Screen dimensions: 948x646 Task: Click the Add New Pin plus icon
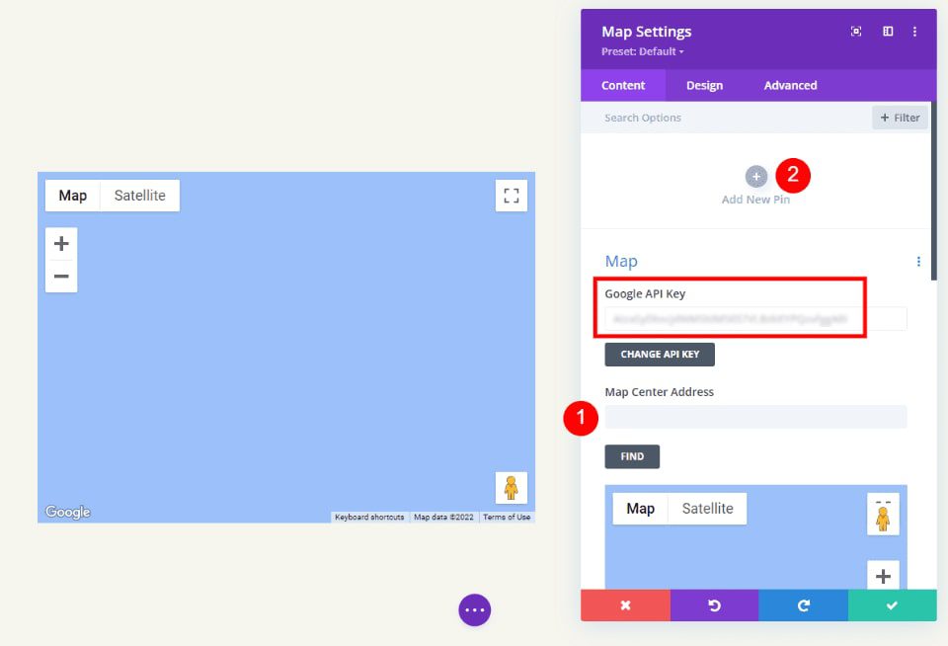(x=755, y=176)
